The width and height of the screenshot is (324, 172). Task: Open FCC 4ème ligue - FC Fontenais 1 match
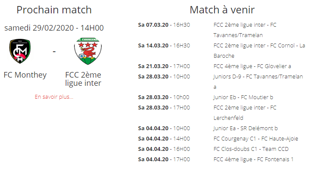tap(253, 159)
